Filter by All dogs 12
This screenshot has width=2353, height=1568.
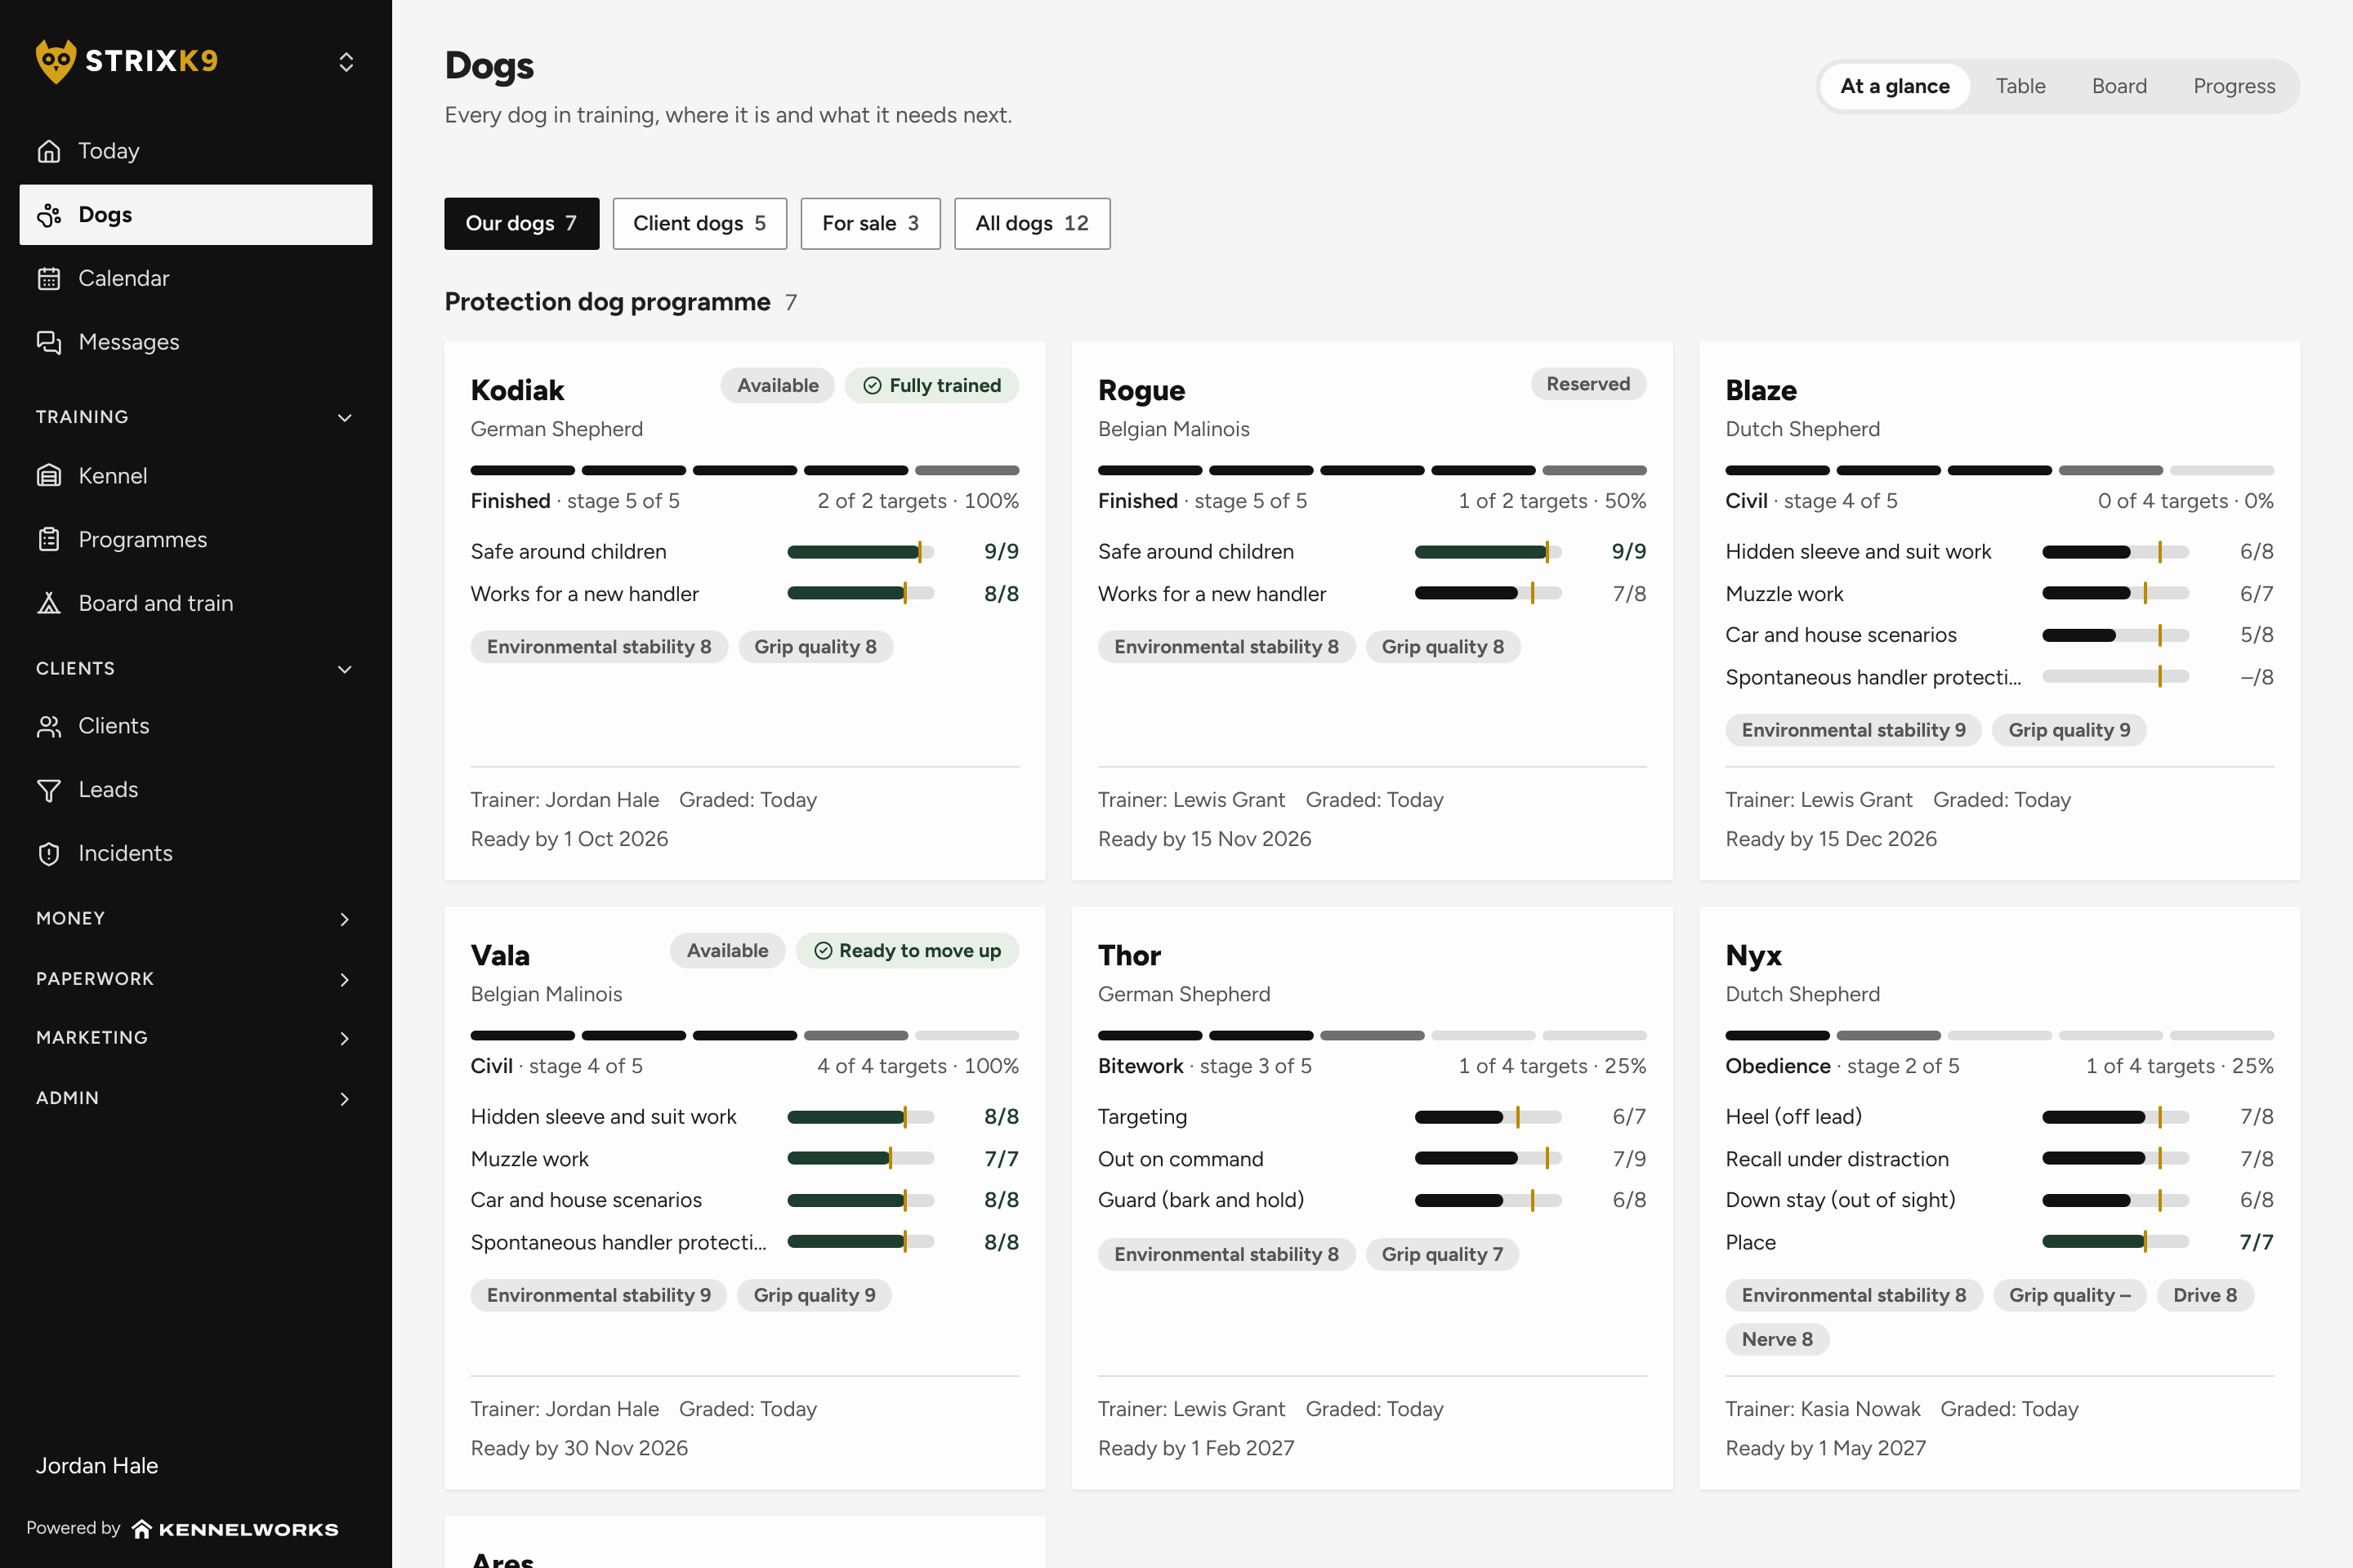[1031, 223]
